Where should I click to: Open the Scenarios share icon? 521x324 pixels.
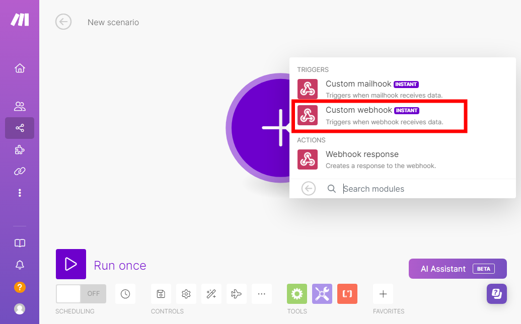(x=20, y=128)
